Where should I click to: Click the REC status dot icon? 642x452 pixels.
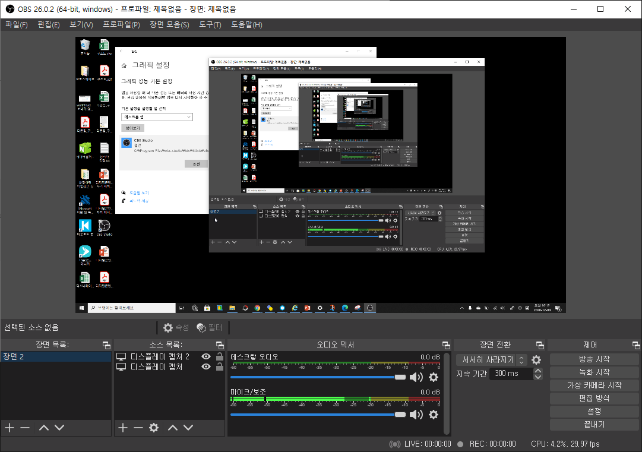[x=460, y=444]
